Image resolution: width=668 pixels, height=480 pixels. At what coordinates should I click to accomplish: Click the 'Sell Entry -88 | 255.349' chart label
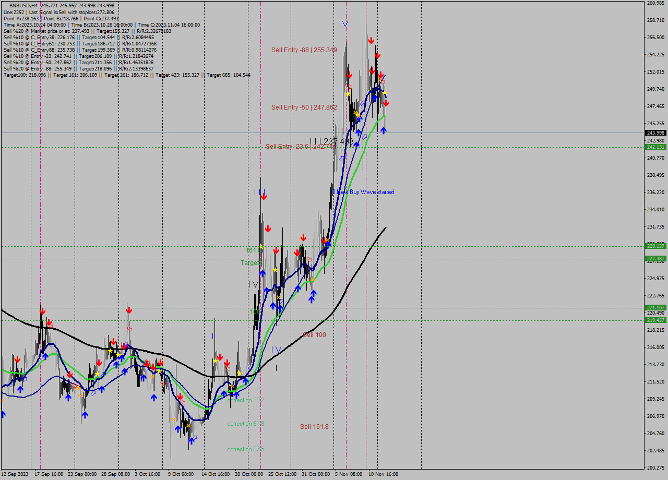tap(304, 50)
